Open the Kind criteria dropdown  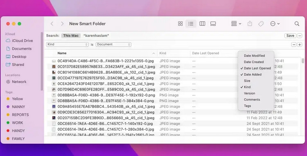[68, 45]
